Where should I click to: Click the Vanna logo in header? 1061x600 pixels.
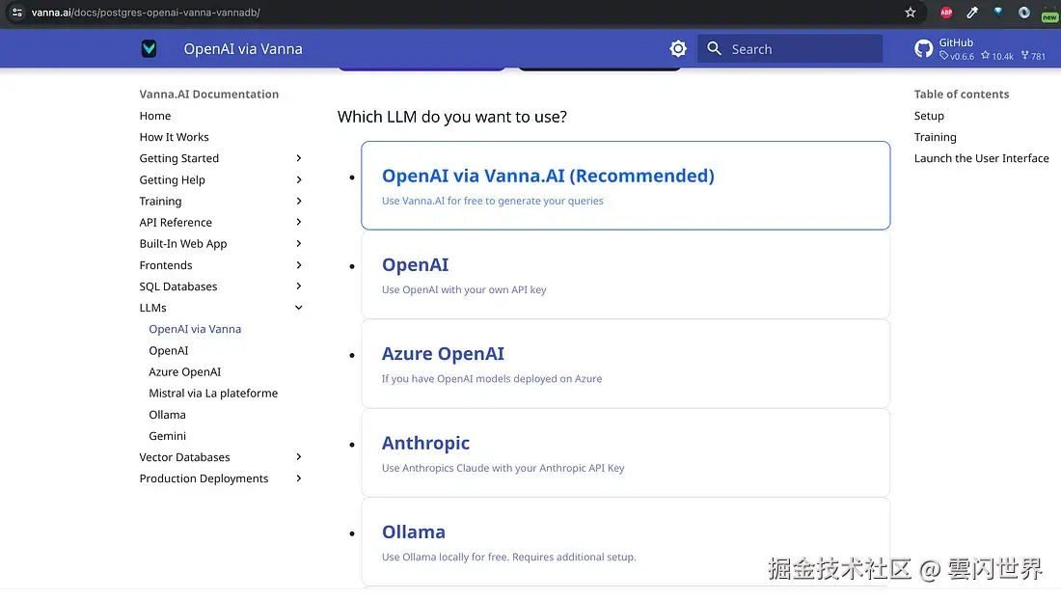click(149, 49)
